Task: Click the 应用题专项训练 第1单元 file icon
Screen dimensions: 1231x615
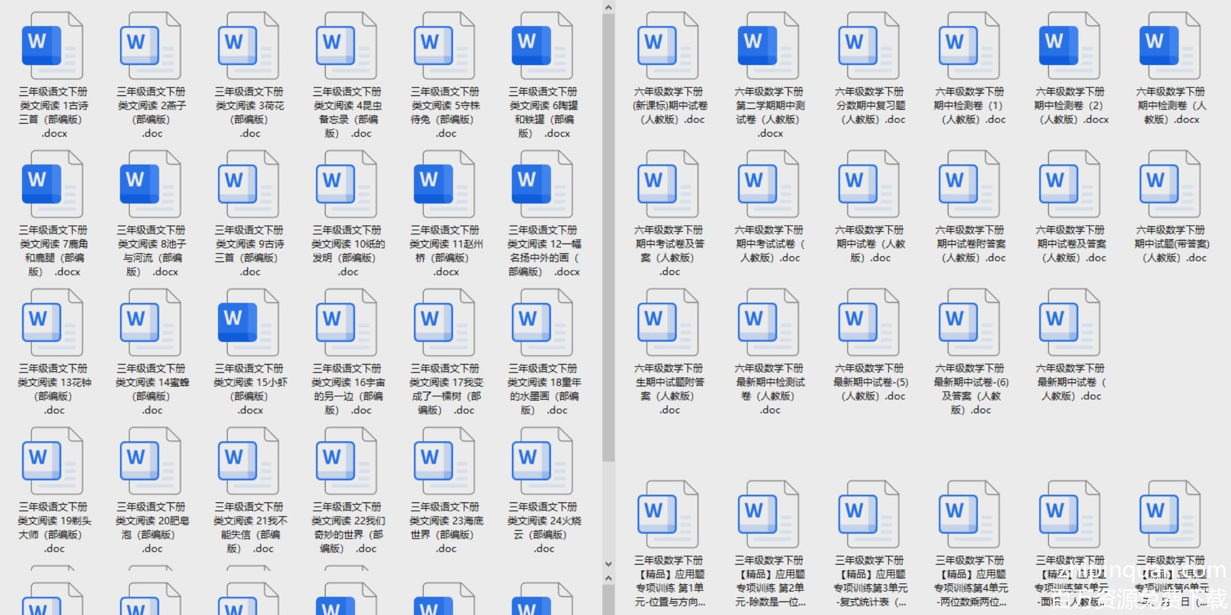Action: click(x=668, y=515)
